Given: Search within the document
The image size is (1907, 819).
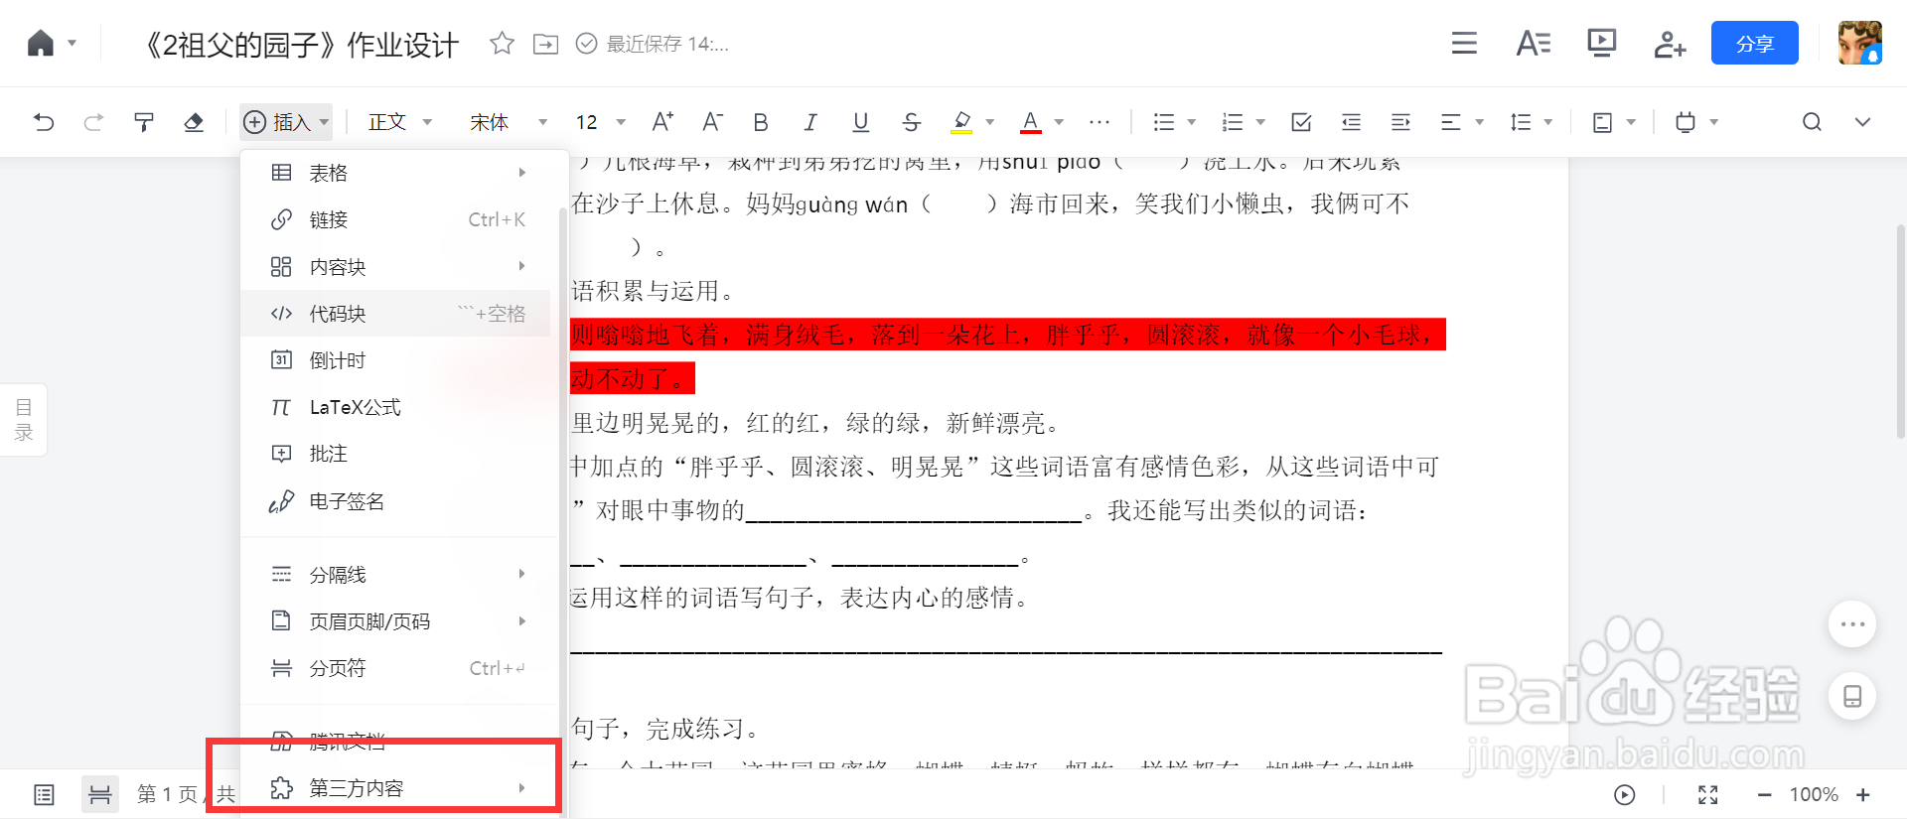Looking at the screenshot, I should coord(1813,122).
